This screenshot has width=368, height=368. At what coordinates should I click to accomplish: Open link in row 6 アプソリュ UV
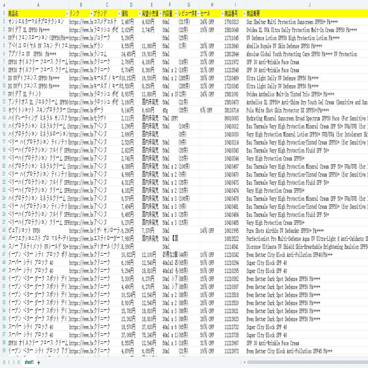81,54
